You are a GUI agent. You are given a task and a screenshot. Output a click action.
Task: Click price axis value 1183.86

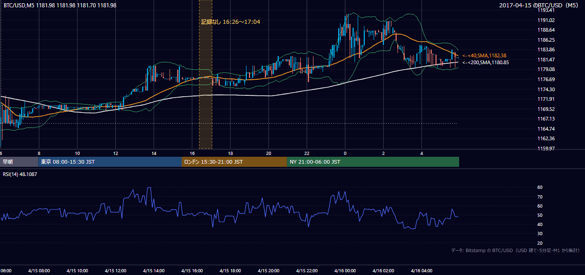[546, 49]
